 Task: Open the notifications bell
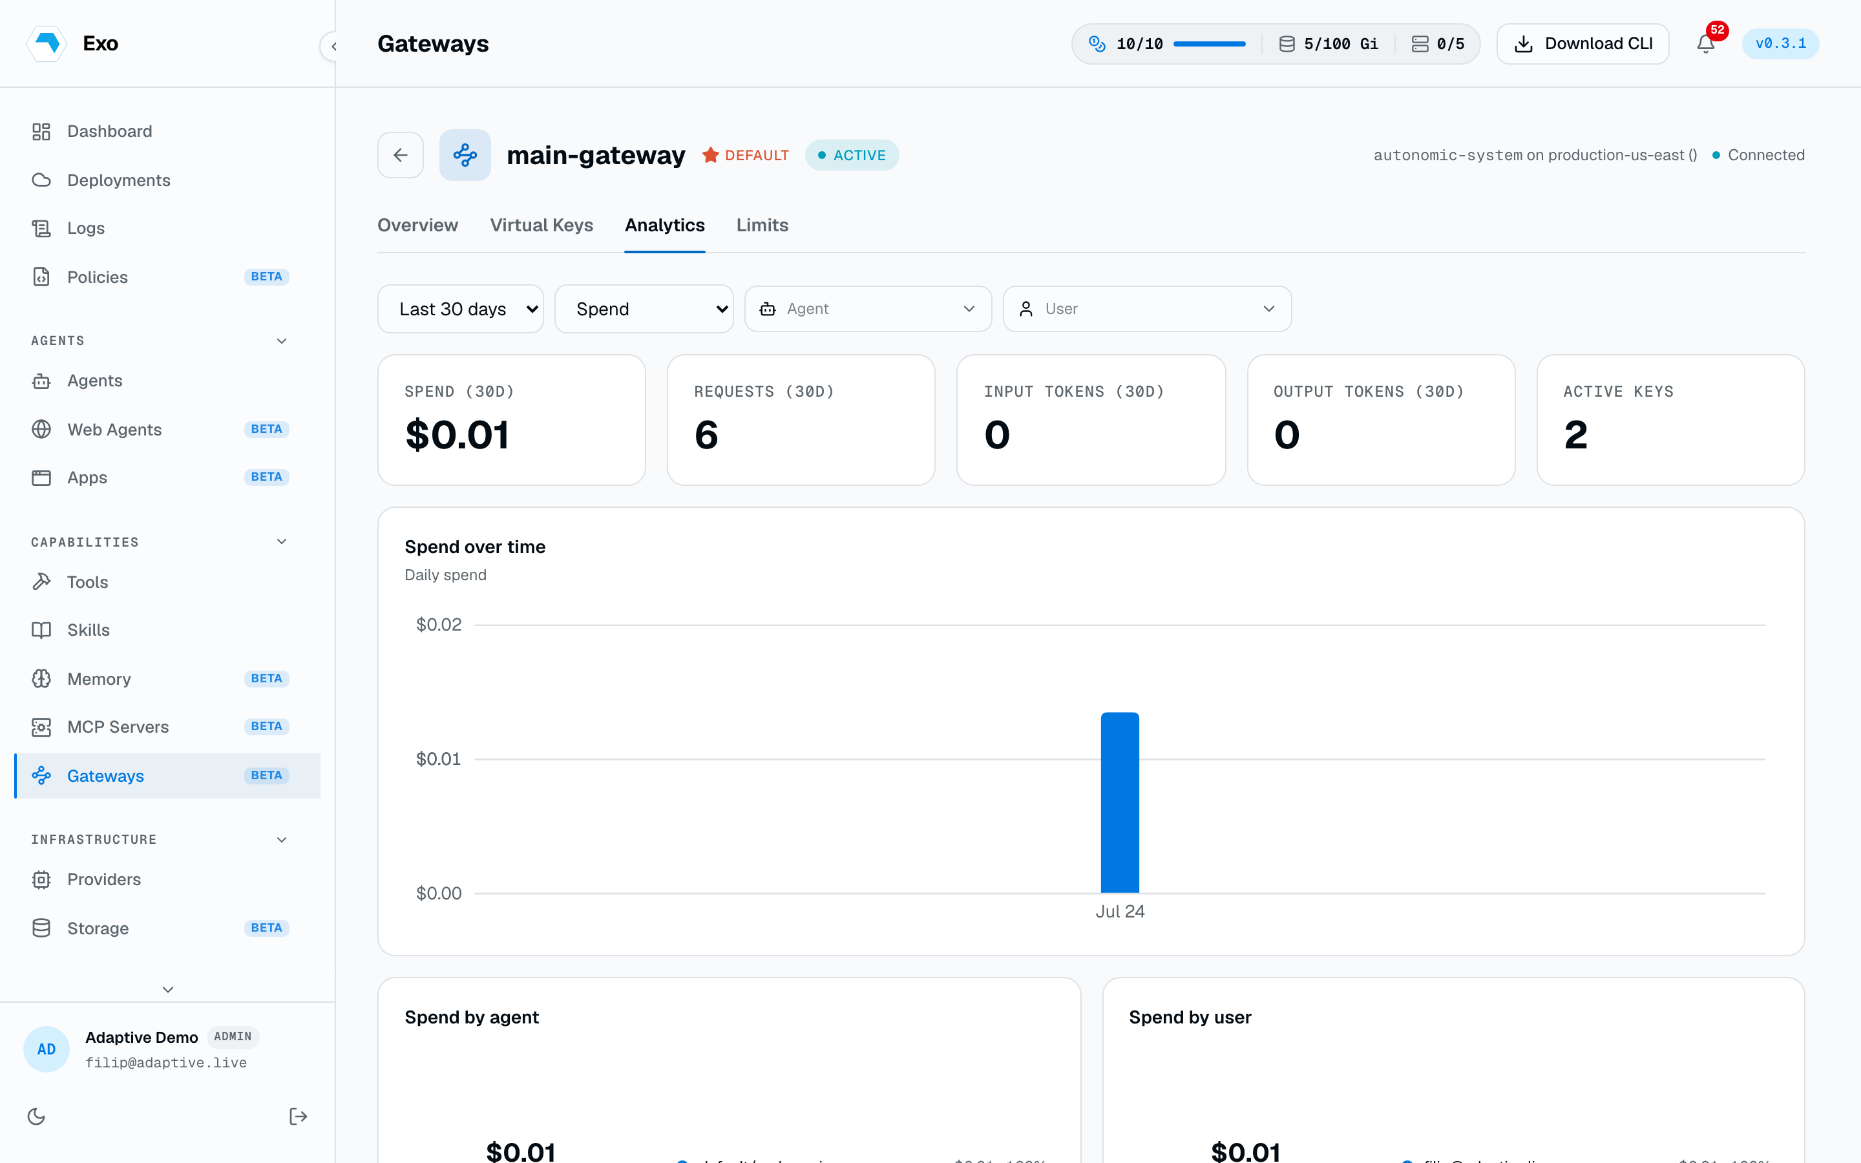[x=1706, y=44]
